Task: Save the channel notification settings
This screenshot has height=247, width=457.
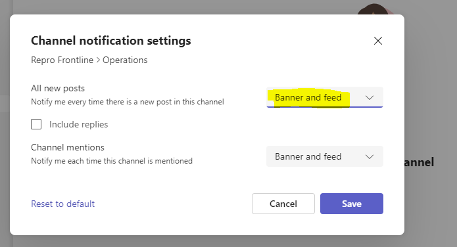Action: click(x=352, y=204)
